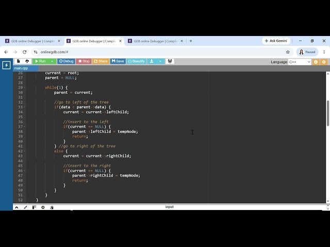
Task: Open the Chrome three-dot menu
Action: click(x=324, y=52)
